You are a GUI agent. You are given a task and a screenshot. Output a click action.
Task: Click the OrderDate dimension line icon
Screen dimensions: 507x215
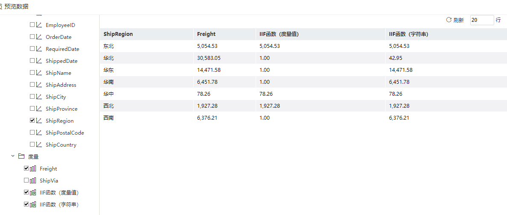(39, 37)
